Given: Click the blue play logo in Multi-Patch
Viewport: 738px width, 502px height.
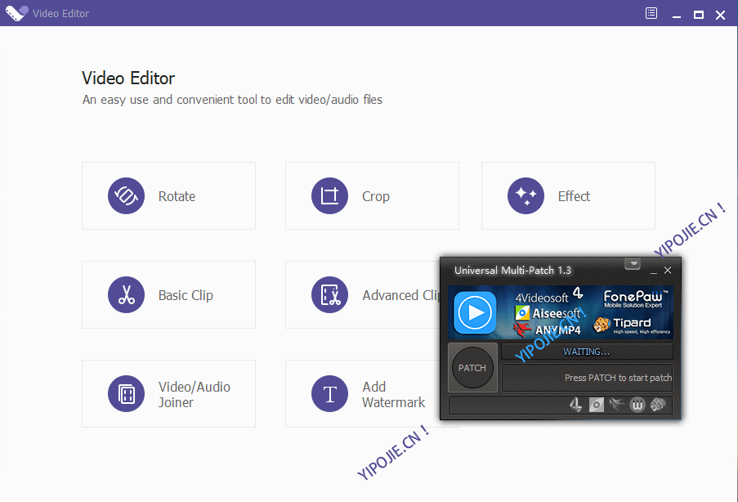Looking at the screenshot, I should pos(475,312).
